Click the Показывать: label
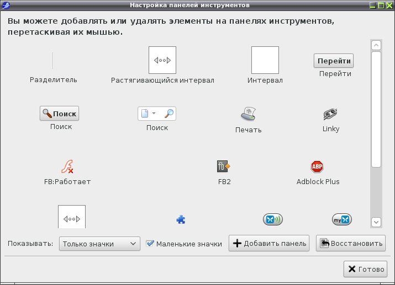The height and width of the screenshot is (285, 395). pyautogui.click(x=30, y=244)
